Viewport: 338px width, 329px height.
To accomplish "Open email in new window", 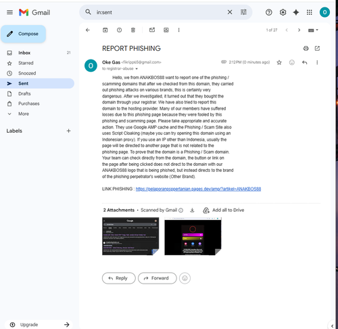I will (x=317, y=48).
